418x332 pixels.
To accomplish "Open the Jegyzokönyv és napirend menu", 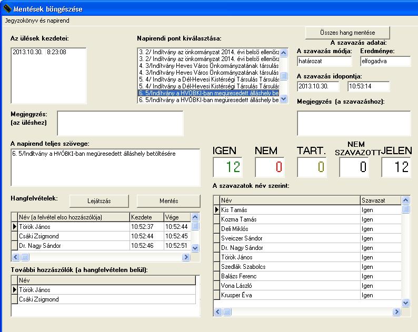I will 37,21.
